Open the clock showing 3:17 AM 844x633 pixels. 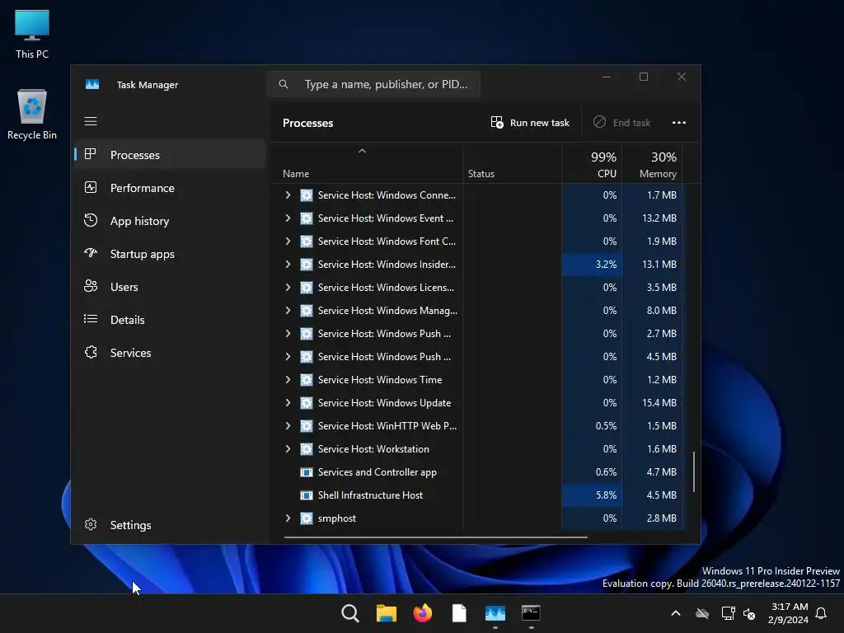tap(788, 613)
